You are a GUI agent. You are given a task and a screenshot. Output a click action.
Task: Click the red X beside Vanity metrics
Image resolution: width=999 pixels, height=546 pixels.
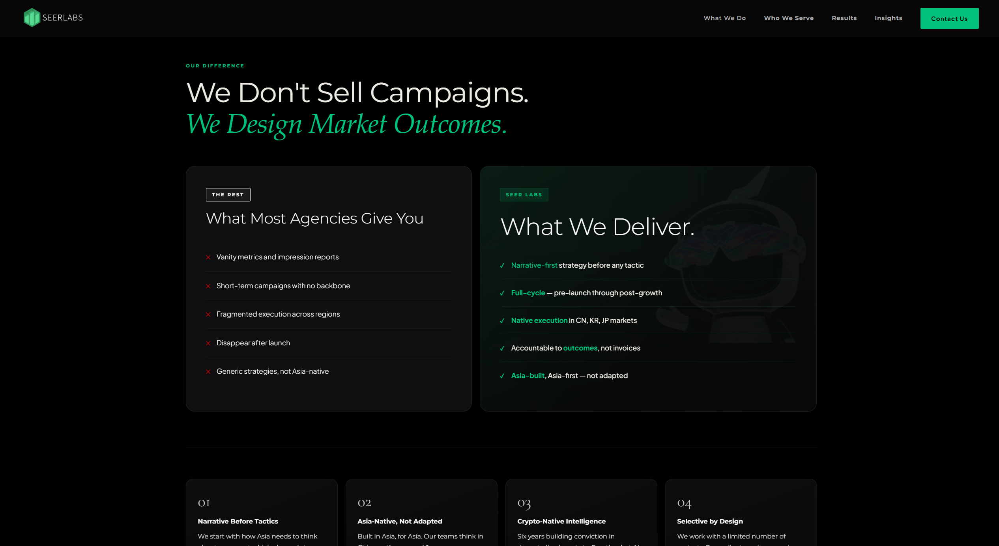[x=208, y=257]
